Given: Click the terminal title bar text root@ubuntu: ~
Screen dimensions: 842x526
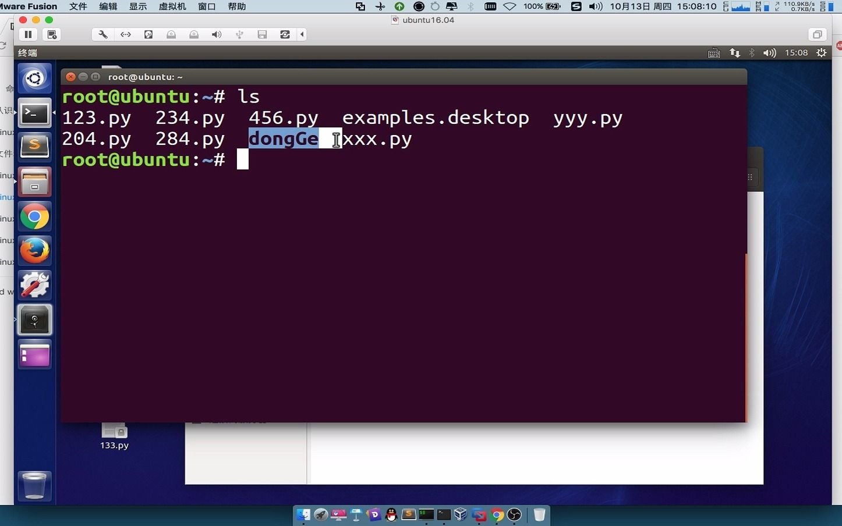Looking at the screenshot, I should coord(145,77).
